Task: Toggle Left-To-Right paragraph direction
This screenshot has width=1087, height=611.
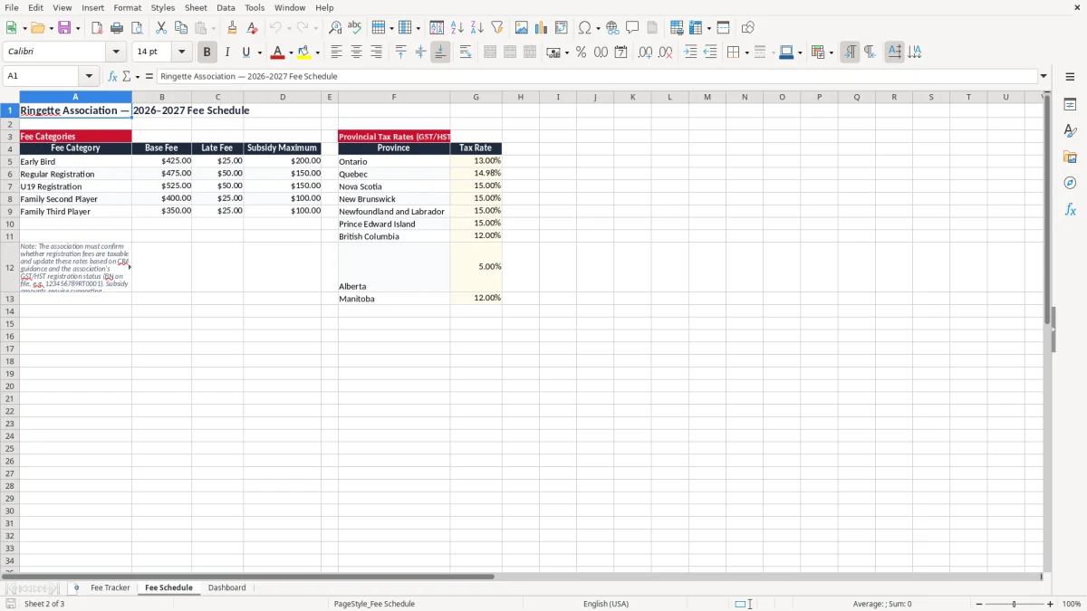Action: (850, 53)
